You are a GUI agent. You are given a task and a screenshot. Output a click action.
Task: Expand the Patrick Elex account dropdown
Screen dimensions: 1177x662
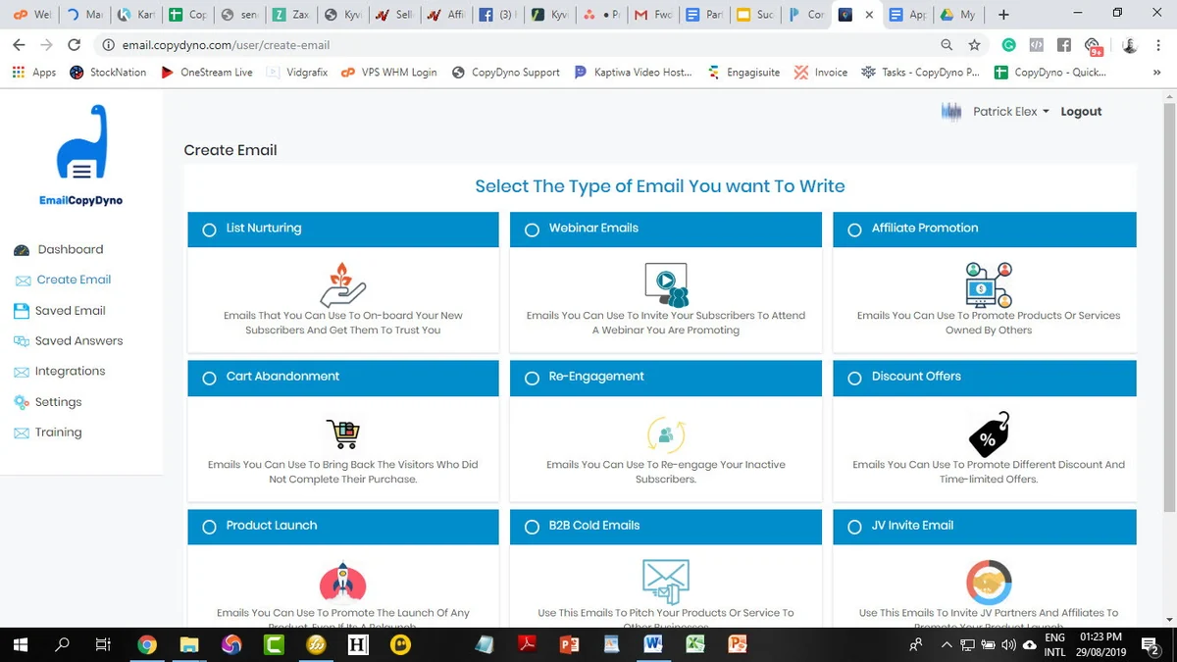1010,112
